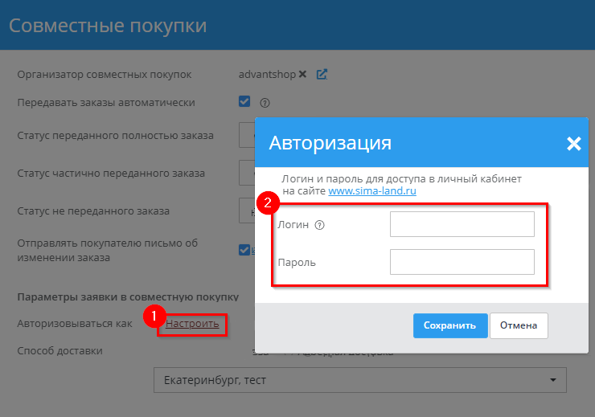Image resolution: width=595 pixels, height=417 pixels.
Task: Remove the advantshop organizer with the X icon
Action: point(302,75)
